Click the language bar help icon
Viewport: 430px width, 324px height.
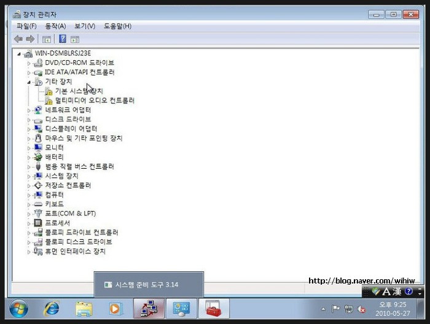(408, 291)
